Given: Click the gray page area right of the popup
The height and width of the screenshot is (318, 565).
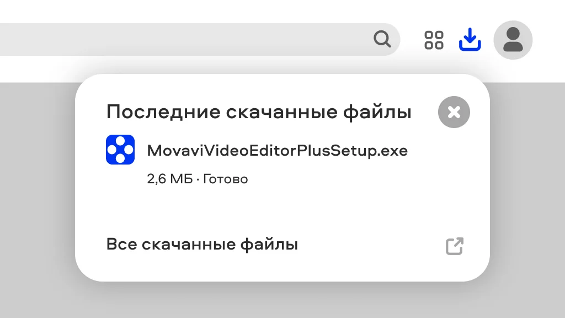Looking at the screenshot, I should (528, 181).
